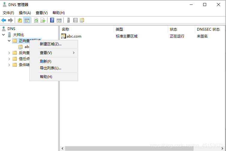Click the horizontal scrollbar thumb
The height and width of the screenshot is (151, 226).
pos(129,148)
